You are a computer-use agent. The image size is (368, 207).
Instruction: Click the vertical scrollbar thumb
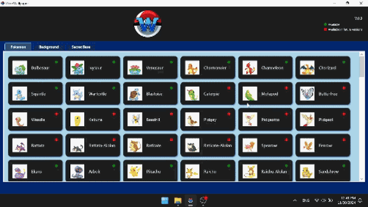coord(362,67)
